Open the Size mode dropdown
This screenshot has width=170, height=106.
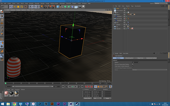pyautogui.click(x=97, y=98)
